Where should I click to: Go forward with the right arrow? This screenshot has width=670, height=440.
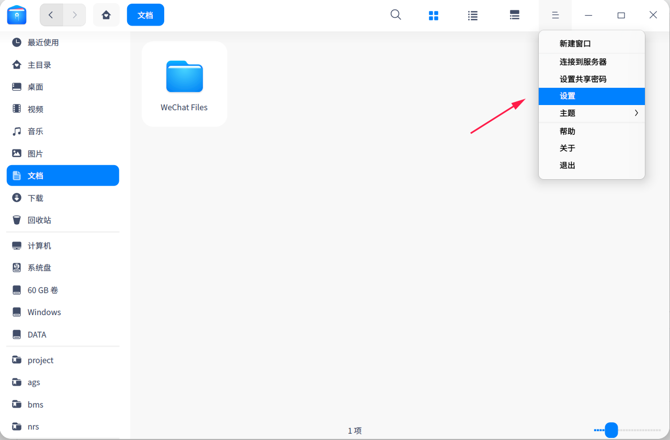pos(74,15)
